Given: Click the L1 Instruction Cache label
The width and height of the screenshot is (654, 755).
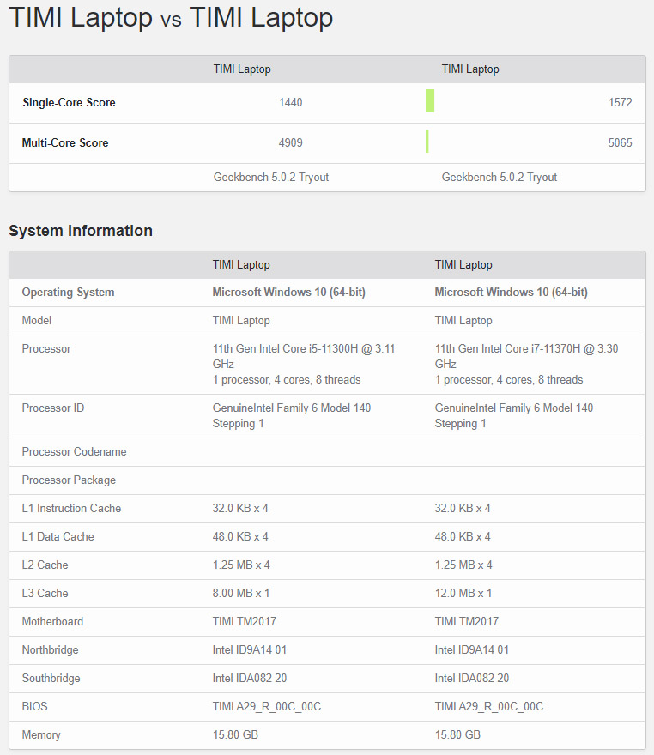Looking at the screenshot, I should [71, 509].
